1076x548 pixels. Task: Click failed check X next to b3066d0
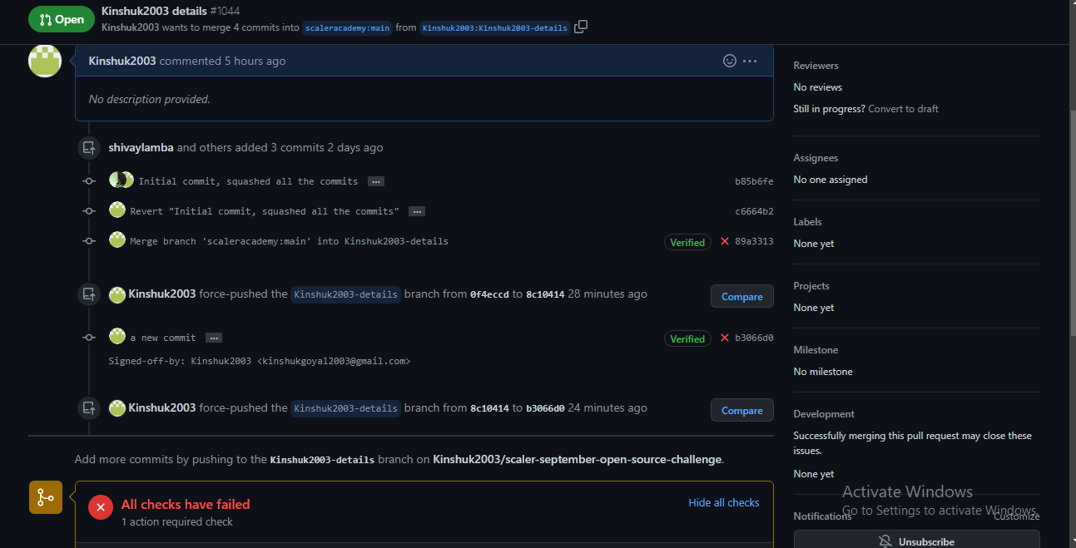725,338
